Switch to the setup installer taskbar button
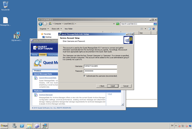The height and width of the screenshot is (129, 192). coord(45,126)
